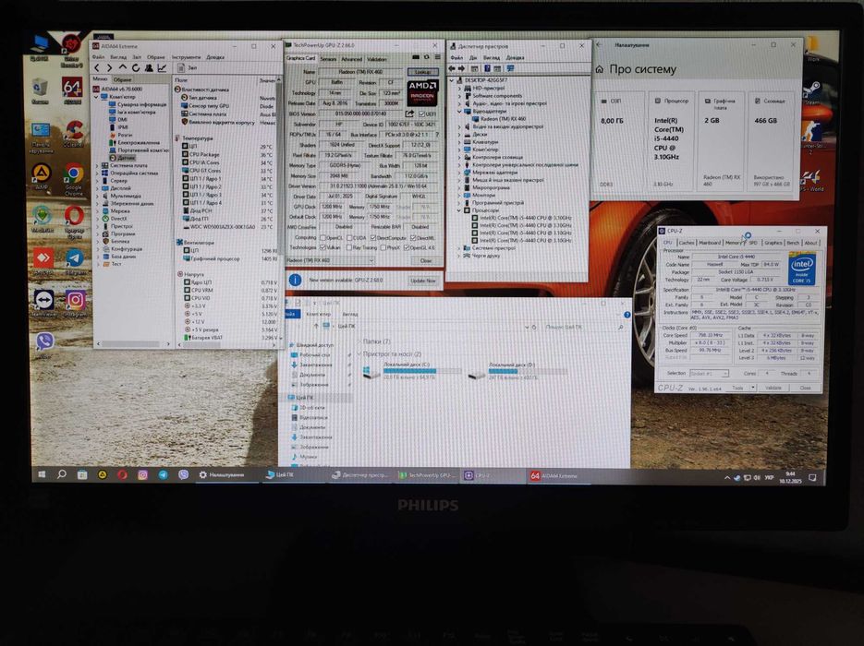Collapse Процесори node in Device Manager

click(459, 210)
